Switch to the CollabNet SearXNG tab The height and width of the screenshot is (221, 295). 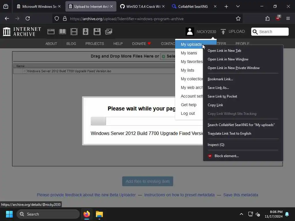point(194,6)
